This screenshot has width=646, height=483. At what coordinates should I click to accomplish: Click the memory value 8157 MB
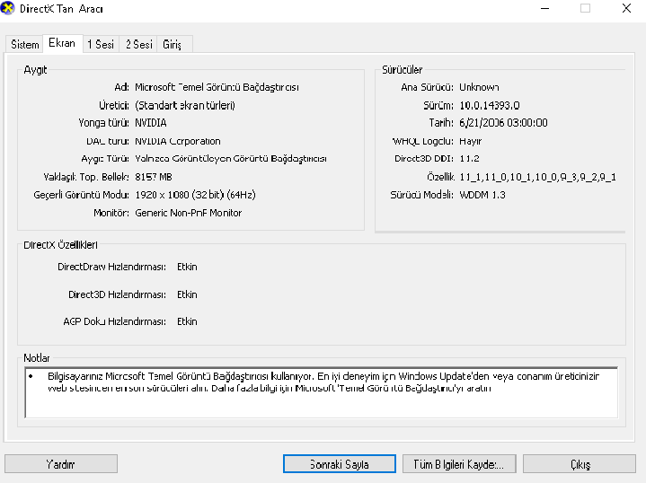(x=154, y=177)
